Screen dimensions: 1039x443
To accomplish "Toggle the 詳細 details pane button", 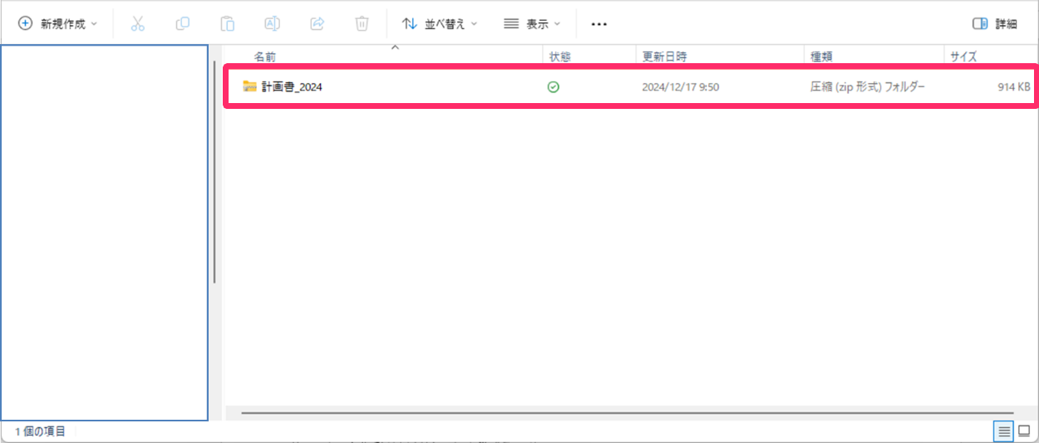I will (x=995, y=24).
